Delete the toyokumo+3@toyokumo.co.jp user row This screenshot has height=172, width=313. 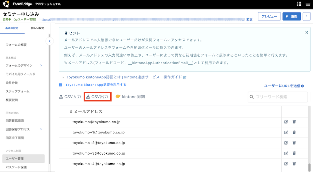[x=294, y=153]
